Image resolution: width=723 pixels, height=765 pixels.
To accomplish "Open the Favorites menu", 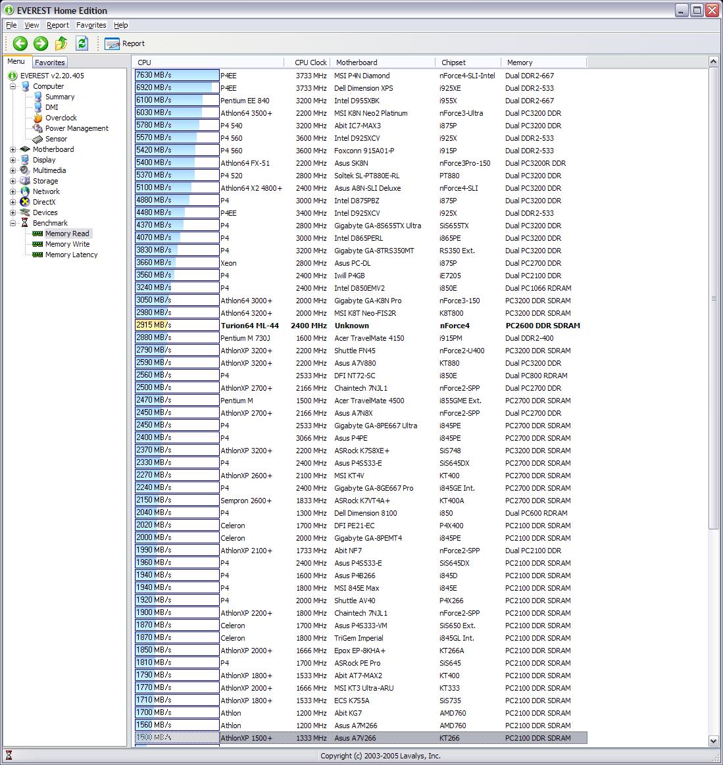I will click(91, 25).
